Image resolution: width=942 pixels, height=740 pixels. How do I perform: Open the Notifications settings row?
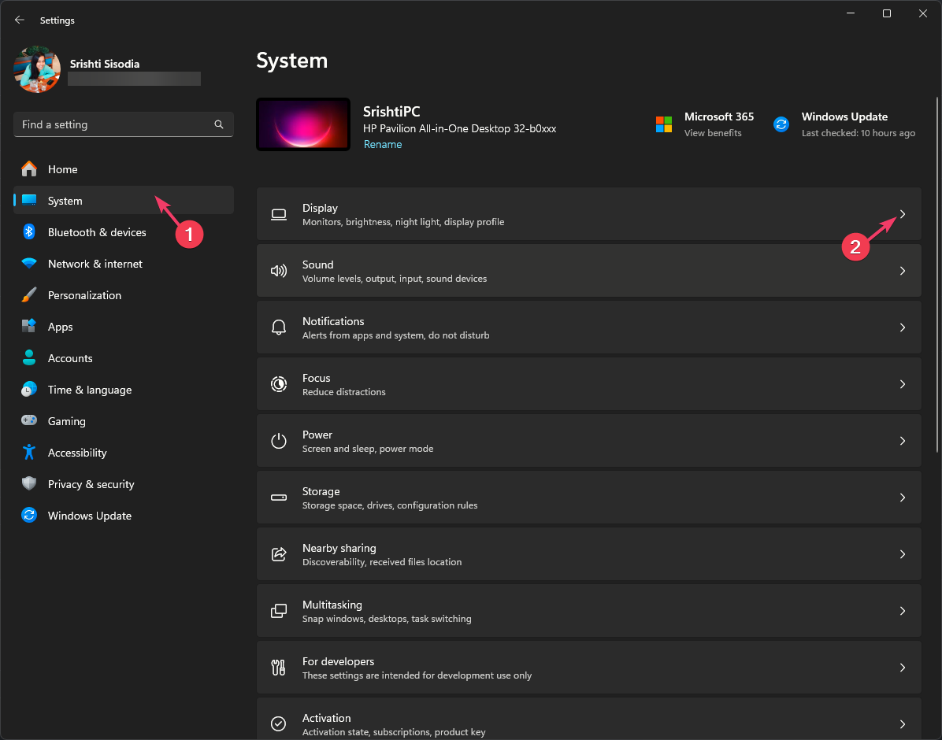point(588,327)
